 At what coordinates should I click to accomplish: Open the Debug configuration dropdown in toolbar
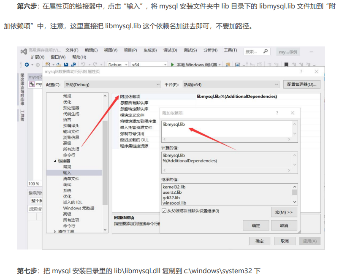[x=118, y=65]
